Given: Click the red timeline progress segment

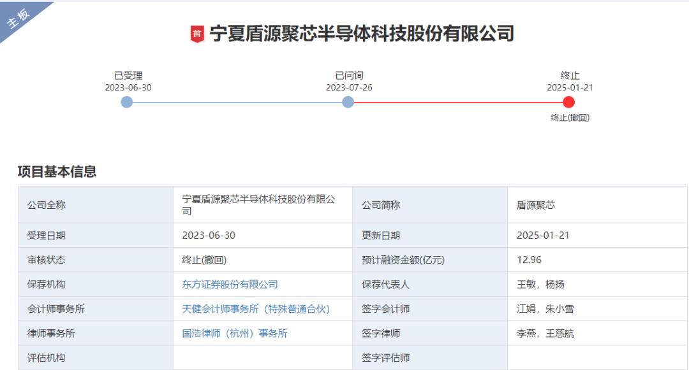Looking at the screenshot, I should coord(459,101).
